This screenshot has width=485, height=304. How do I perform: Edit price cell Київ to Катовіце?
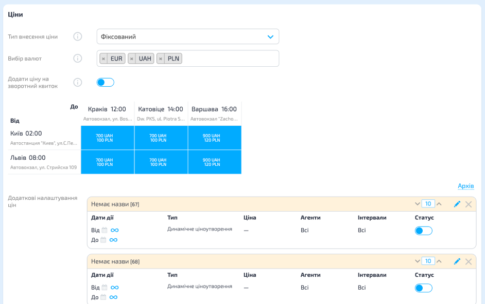coord(161,138)
